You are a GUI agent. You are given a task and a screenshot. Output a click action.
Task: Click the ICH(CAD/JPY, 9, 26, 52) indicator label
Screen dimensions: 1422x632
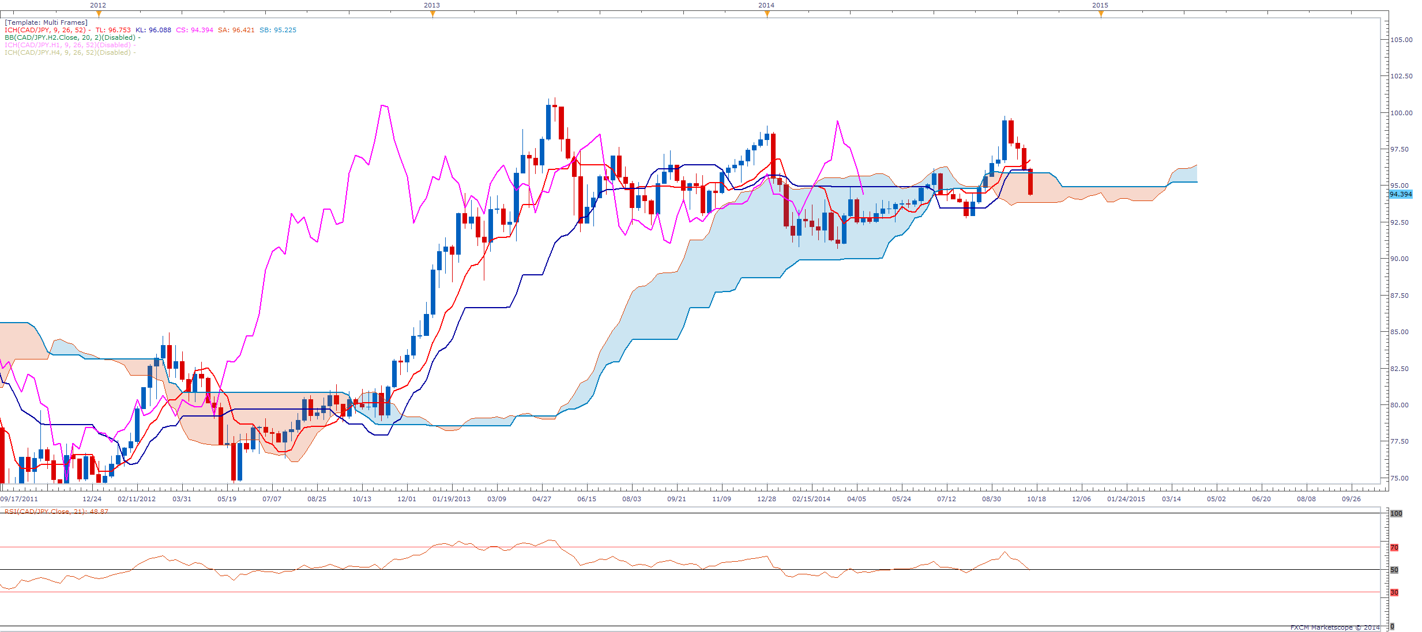pos(45,30)
